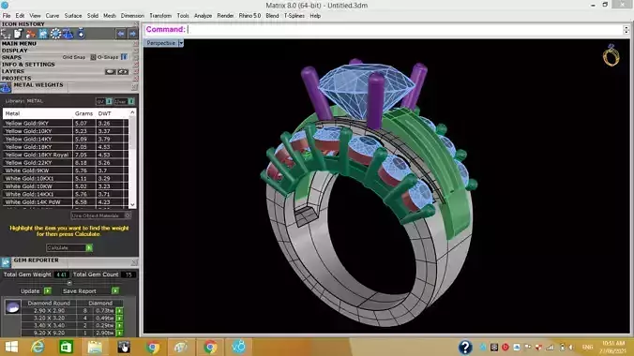The image size is (634, 356).
Task: Toggle the O-Snaps switch
Action: (x=124, y=57)
